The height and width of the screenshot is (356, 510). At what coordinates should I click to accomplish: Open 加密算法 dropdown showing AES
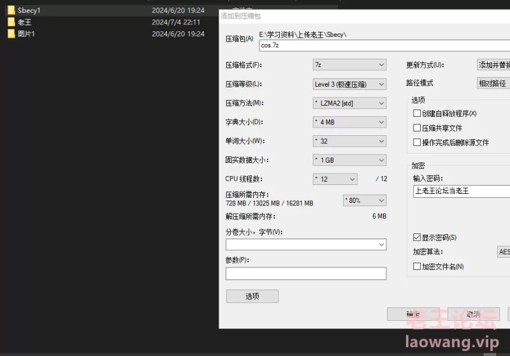pyautogui.click(x=504, y=251)
